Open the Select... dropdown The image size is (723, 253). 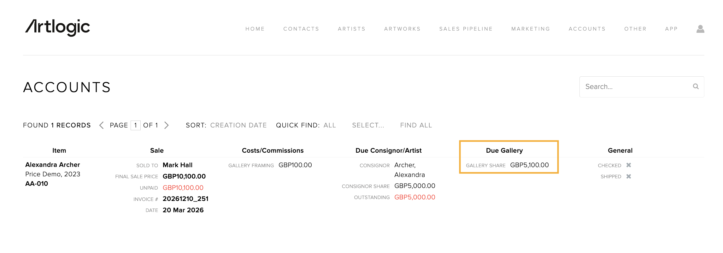pyautogui.click(x=368, y=125)
